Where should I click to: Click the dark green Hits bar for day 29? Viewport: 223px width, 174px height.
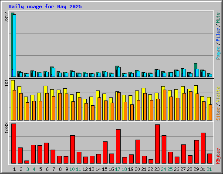click(196, 66)
